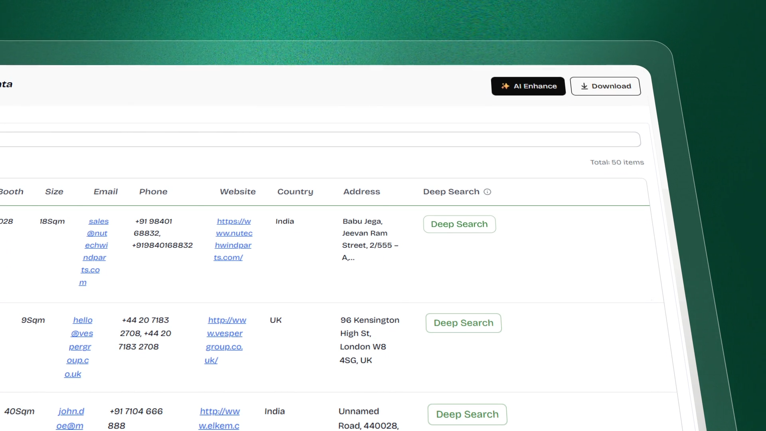Screen dimensions: 766x431
Task: Click the Download button
Action: click(605, 86)
